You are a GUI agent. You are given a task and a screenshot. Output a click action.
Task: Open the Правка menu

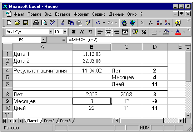click(x=34, y=14)
